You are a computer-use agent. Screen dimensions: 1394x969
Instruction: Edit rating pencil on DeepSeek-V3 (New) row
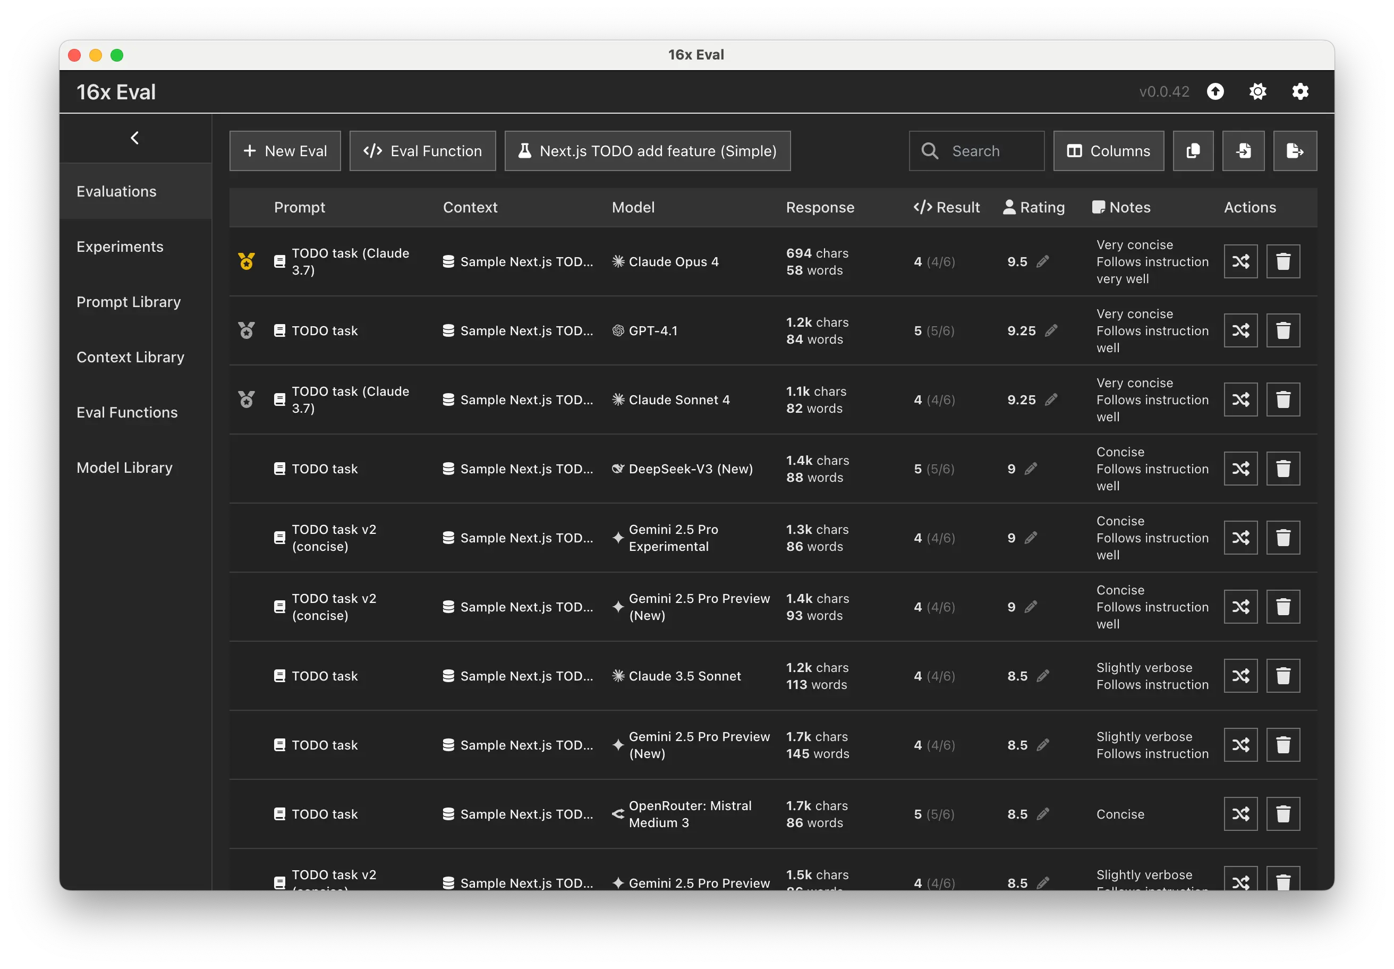coord(1030,469)
